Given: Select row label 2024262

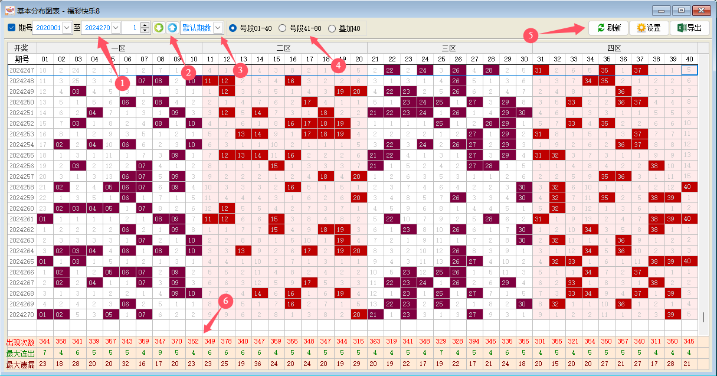Looking at the screenshot, I should click(22, 229).
